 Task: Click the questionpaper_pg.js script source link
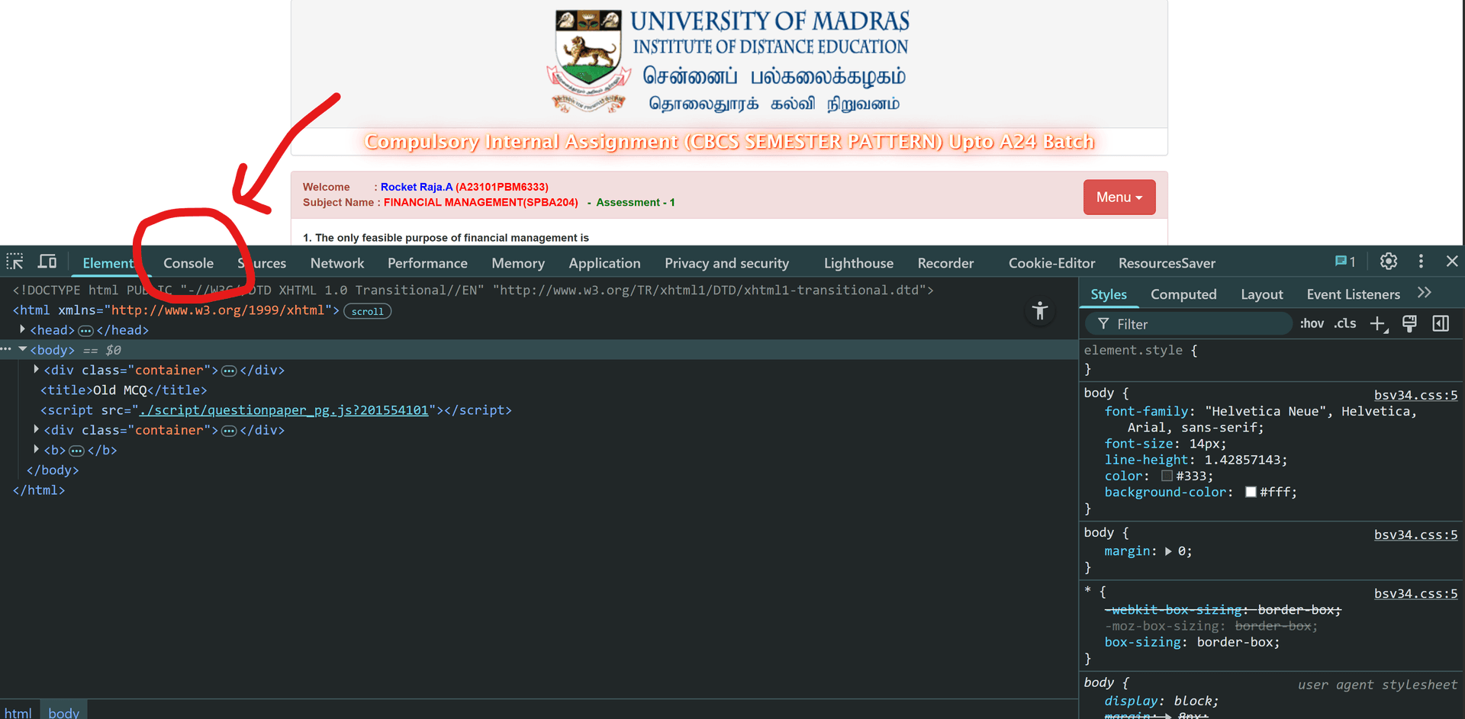tap(283, 409)
